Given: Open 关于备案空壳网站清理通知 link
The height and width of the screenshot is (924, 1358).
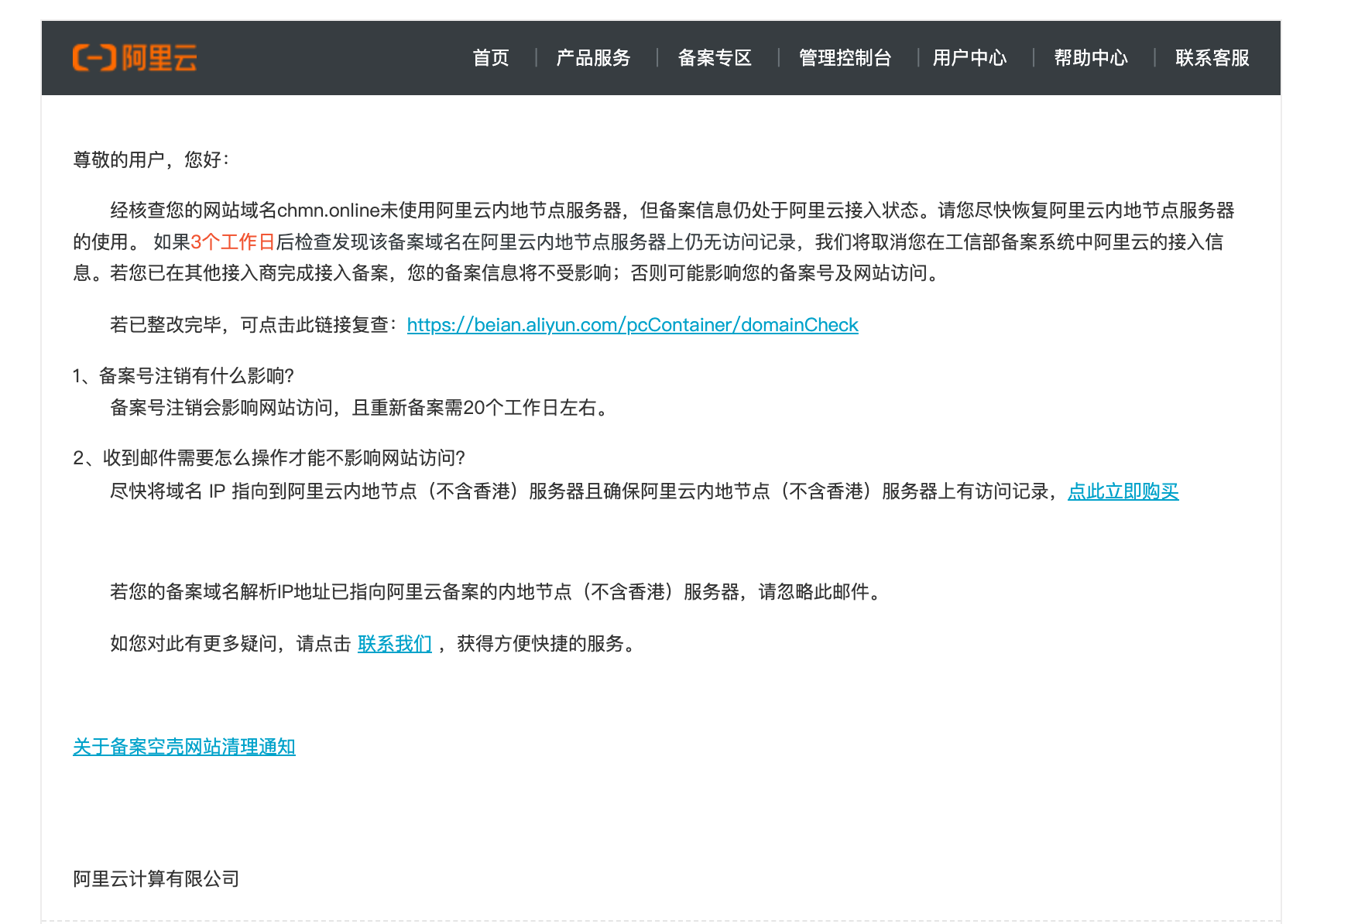Looking at the screenshot, I should pyautogui.click(x=184, y=747).
